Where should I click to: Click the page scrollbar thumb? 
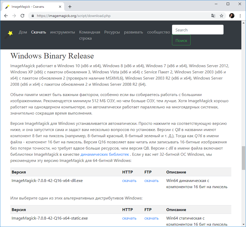coord(243,158)
